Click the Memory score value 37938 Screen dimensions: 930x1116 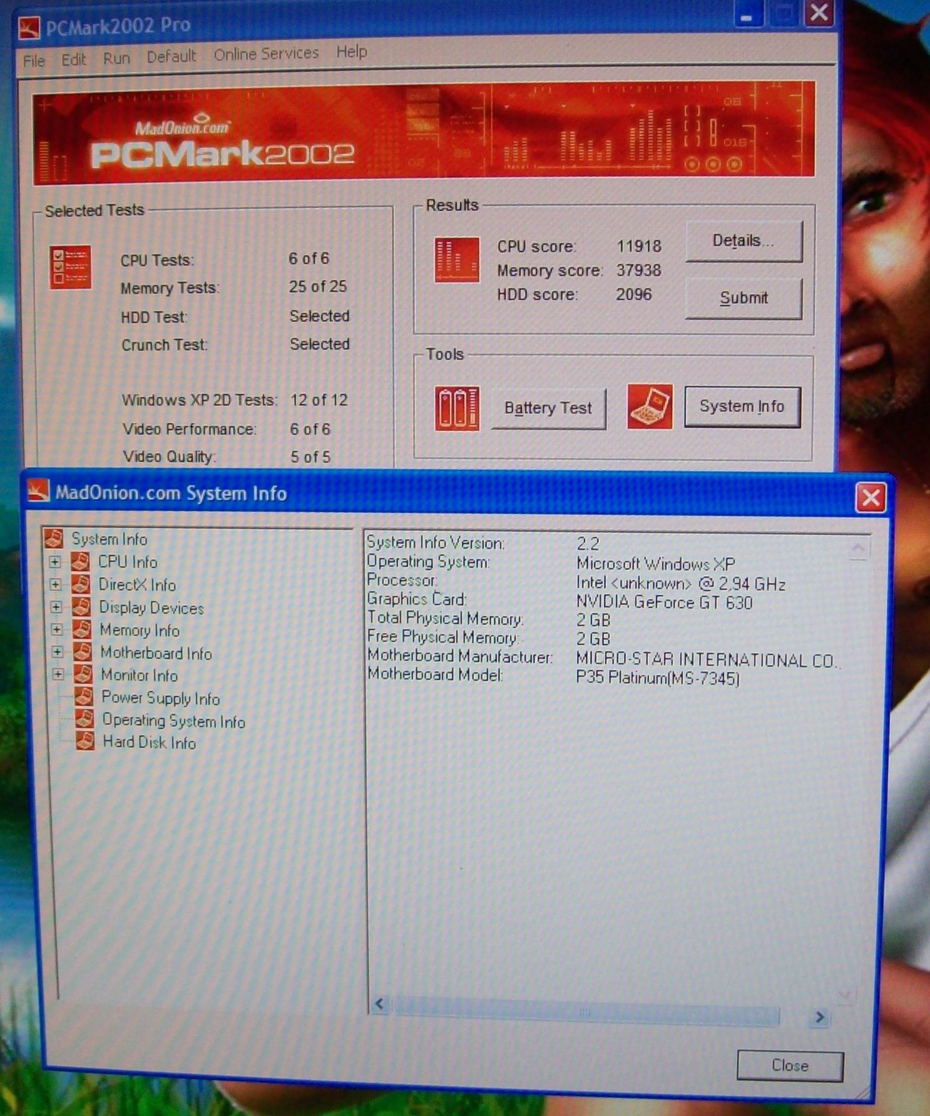click(x=639, y=271)
